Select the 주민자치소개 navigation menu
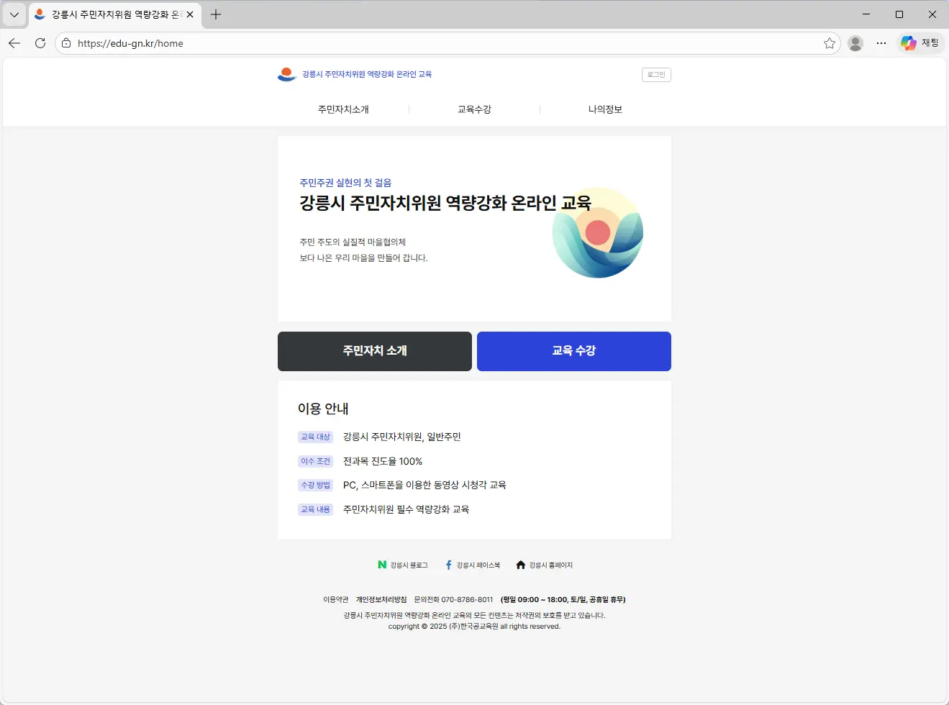 click(343, 109)
